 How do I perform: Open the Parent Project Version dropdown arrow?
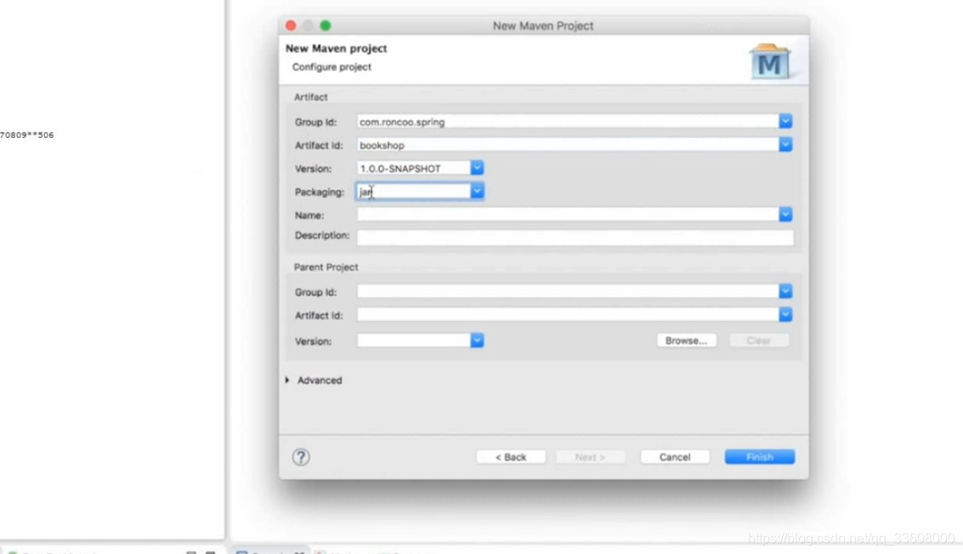[x=477, y=340]
